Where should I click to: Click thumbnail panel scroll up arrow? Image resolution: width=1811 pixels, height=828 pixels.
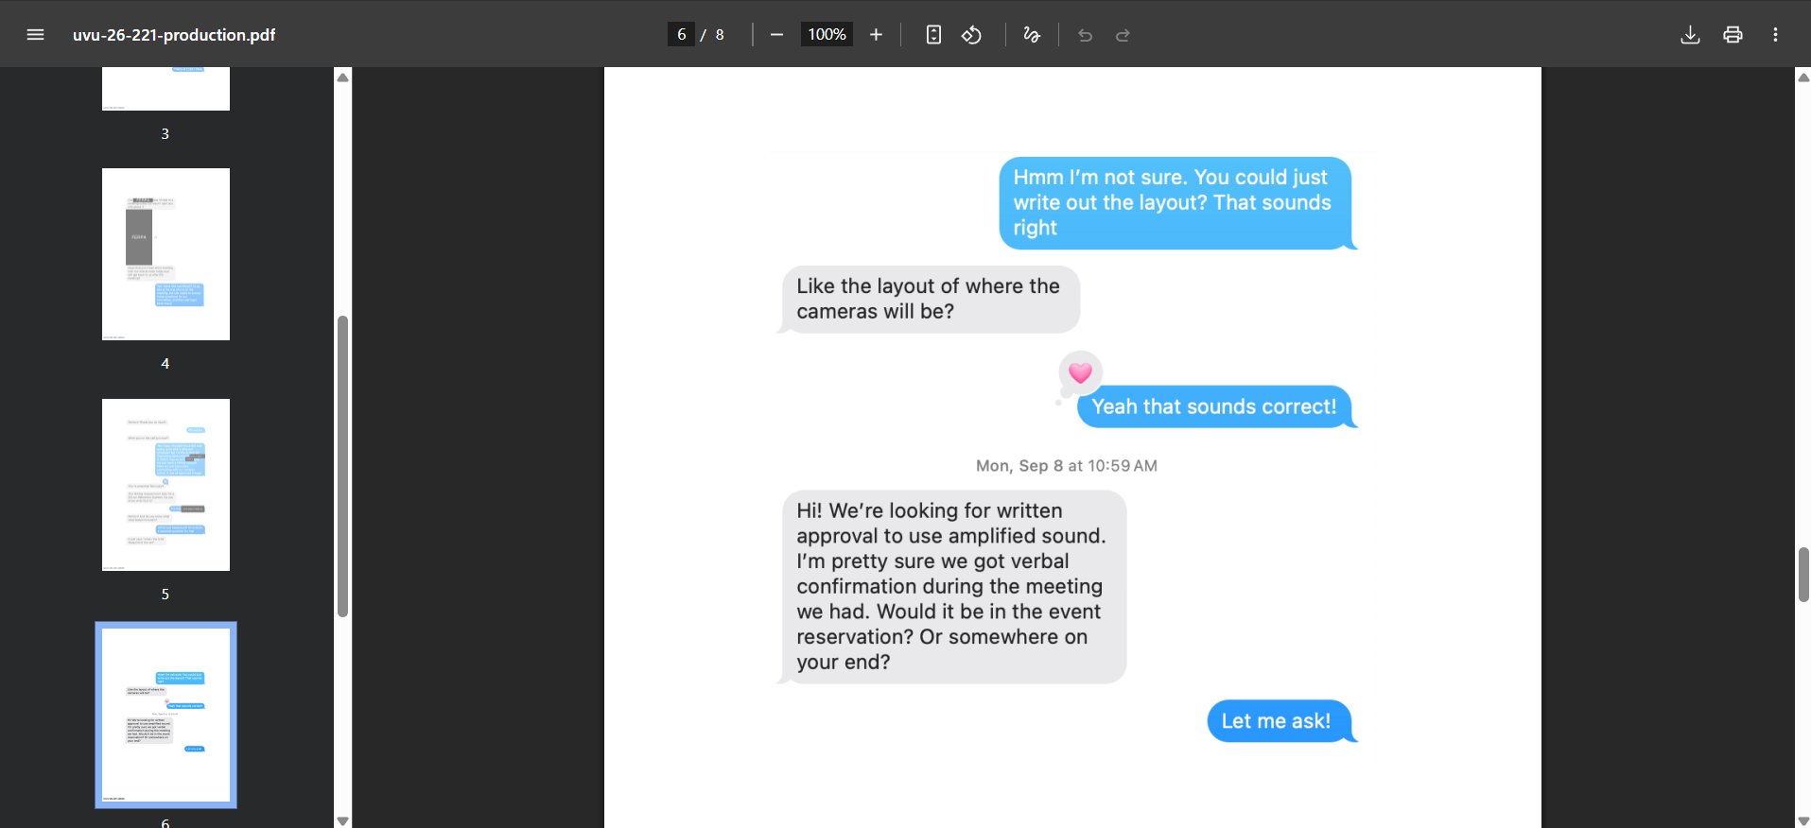click(343, 78)
